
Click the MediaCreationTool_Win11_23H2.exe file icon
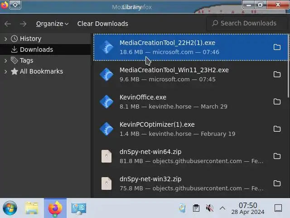106,74
